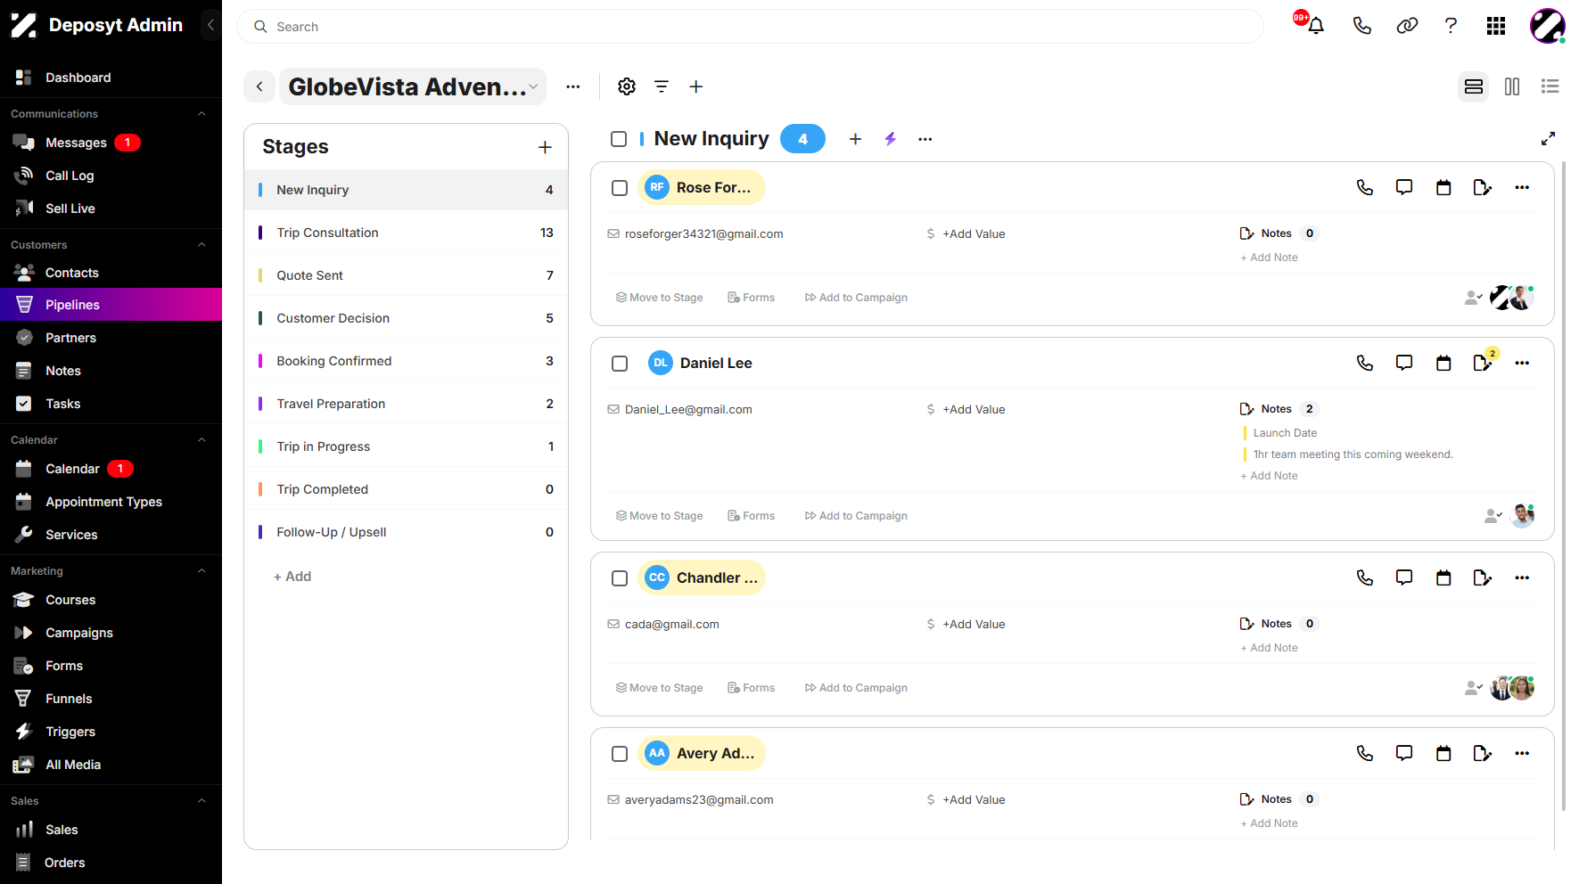Open more options on Daniel Lee card

point(1522,363)
